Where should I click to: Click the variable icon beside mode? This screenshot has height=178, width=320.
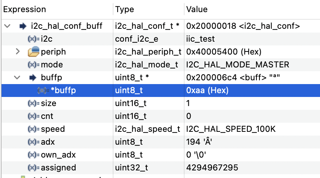coord(34,65)
